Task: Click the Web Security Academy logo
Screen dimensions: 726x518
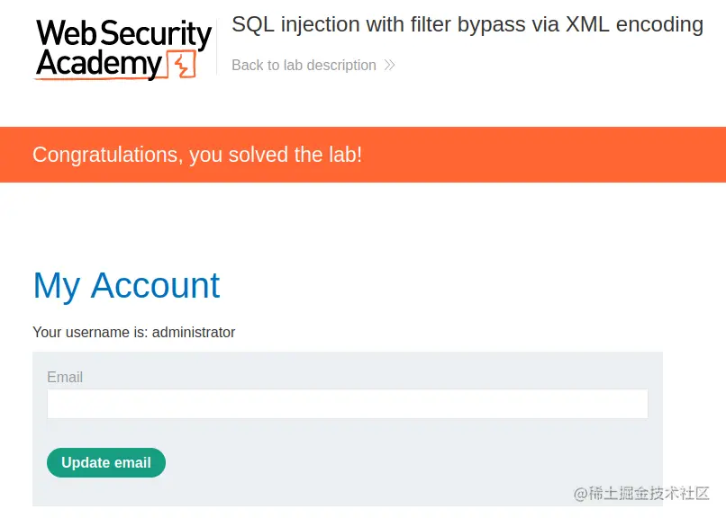Action: click(123, 49)
